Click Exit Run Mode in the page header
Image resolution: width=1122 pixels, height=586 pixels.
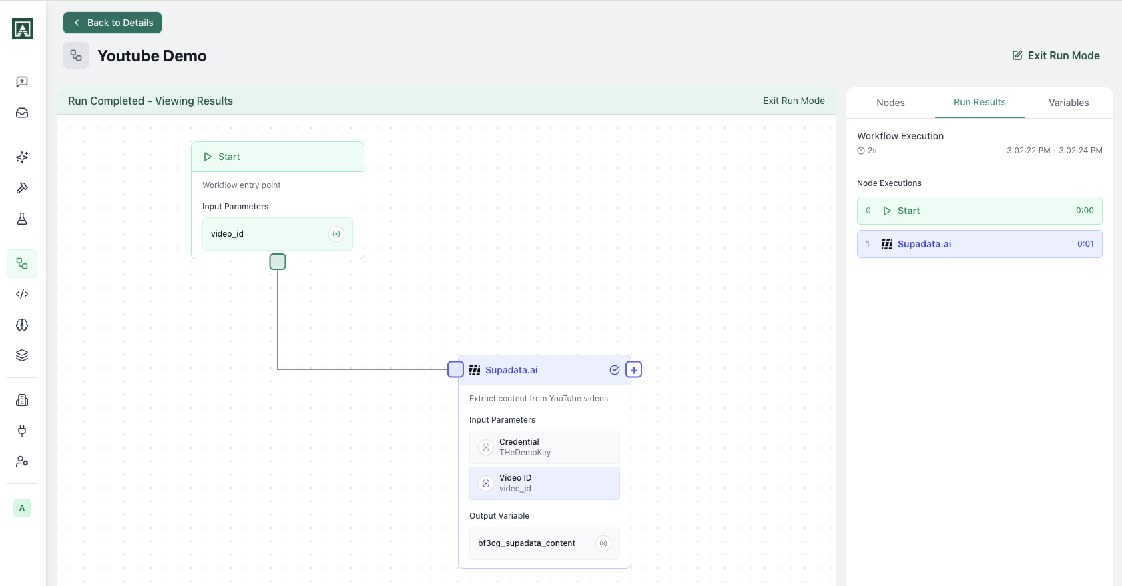click(x=1056, y=55)
